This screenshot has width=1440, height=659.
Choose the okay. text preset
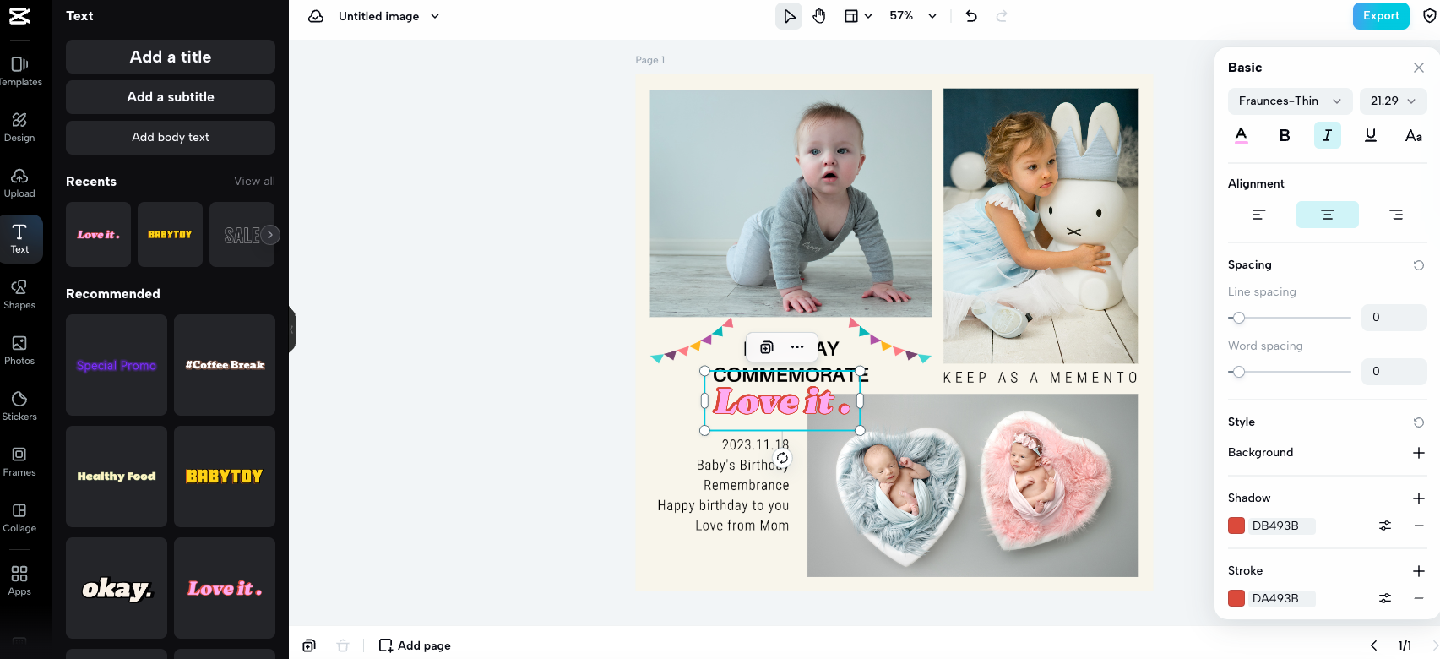point(117,588)
